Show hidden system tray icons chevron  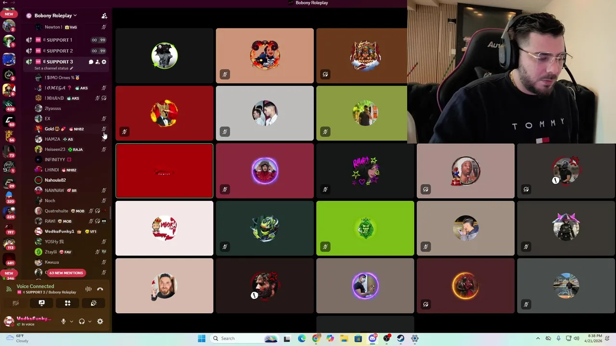[x=538, y=338]
